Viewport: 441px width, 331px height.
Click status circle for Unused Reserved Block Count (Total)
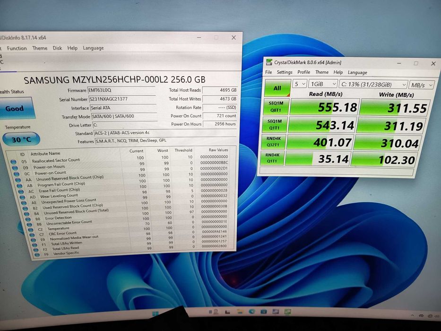click(26, 214)
